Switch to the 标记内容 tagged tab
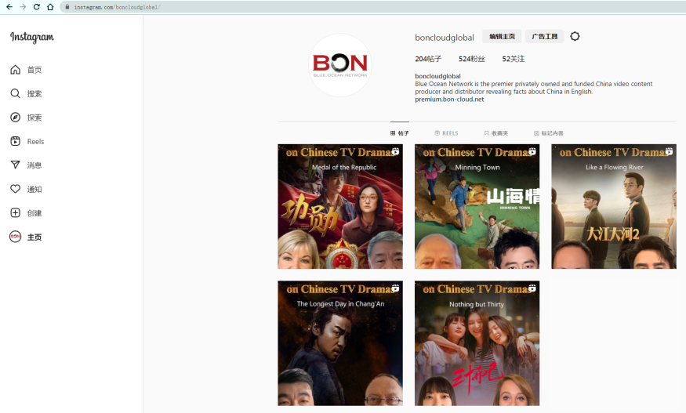This screenshot has height=413, width=686. pos(549,133)
